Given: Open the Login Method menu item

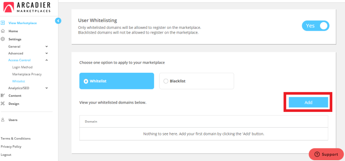Looking at the screenshot, I should (22, 67).
